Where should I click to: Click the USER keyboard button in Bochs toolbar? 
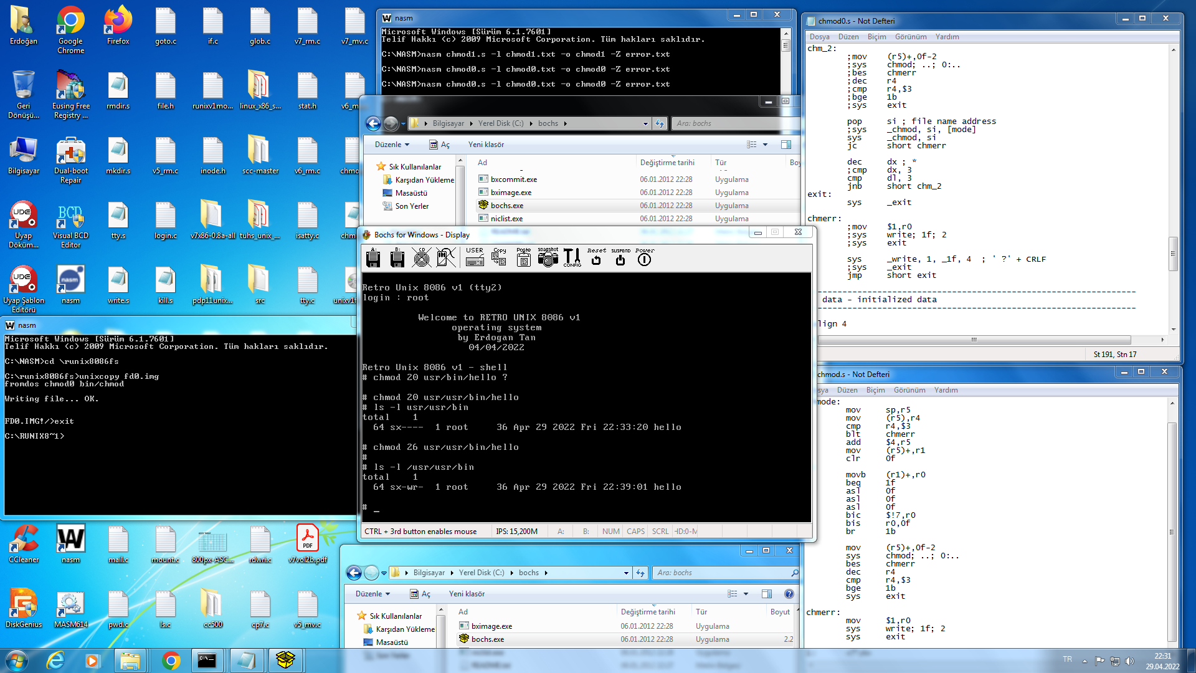[x=475, y=257]
